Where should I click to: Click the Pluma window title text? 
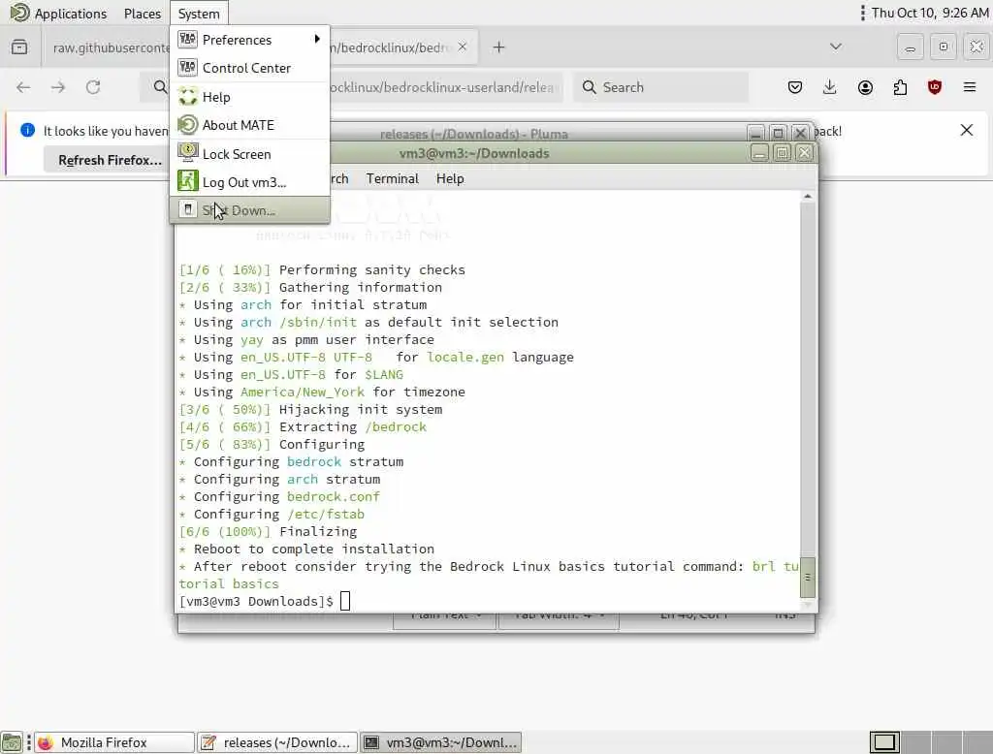coord(473,134)
